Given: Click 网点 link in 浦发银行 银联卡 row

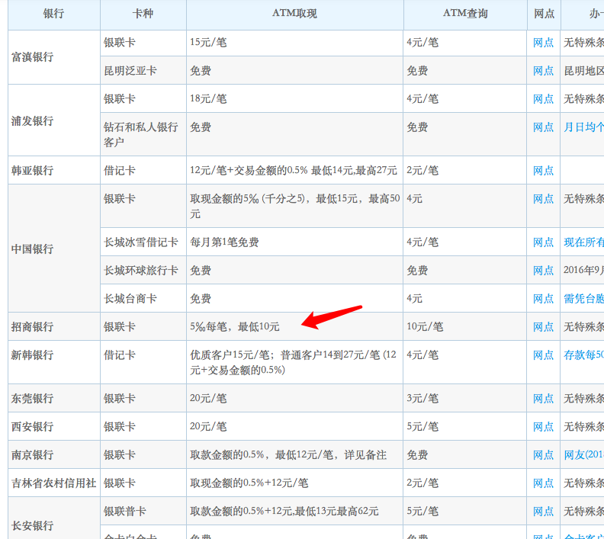Looking at the screenshot, I should coord(543,99).
